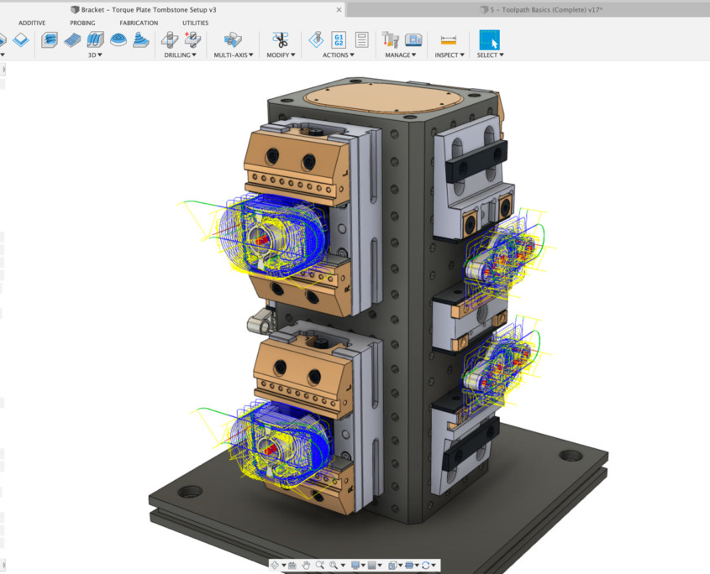This screenshot has width=710, height=574.
Task: Choose the Multi-Axis swarf toolpath icon
Action: [233, 39]
